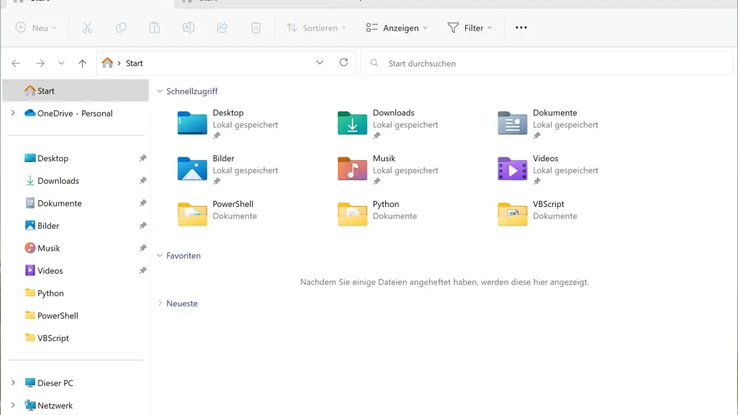Click the Start durchsuchen search field

545,63
